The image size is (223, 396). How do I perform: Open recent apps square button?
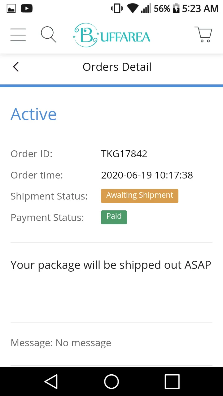tap(172, 381)
